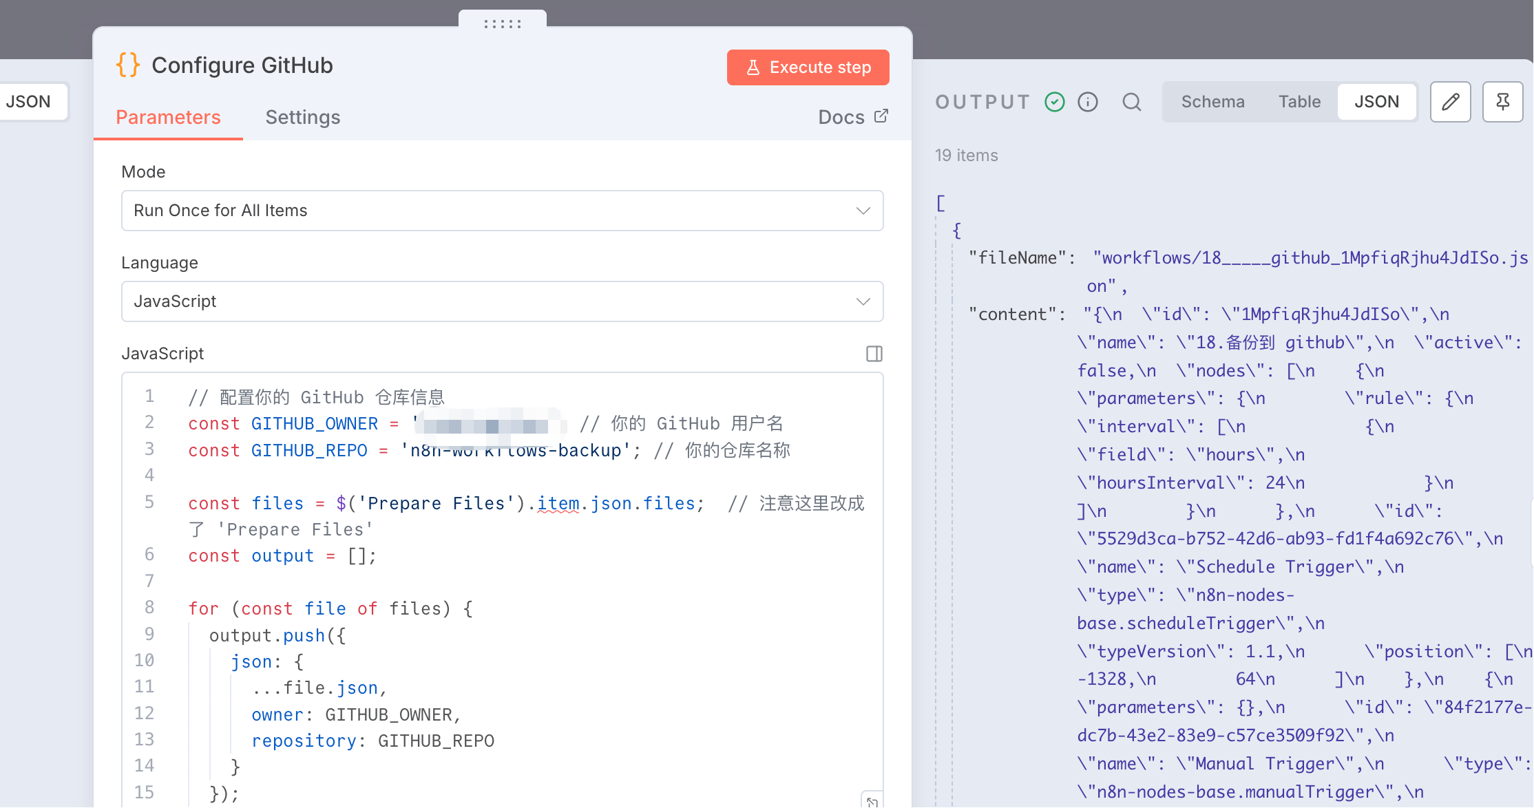Viewport: 1534px width, 808px height.
Task: Place cursor on the GITHUB_OWNER code line
Action: 486,423
